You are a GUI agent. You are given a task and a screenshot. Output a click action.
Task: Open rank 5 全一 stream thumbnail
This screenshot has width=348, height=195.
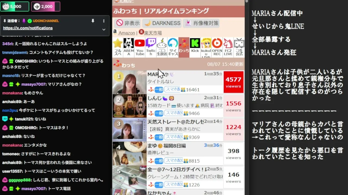[x=130, y=177]
